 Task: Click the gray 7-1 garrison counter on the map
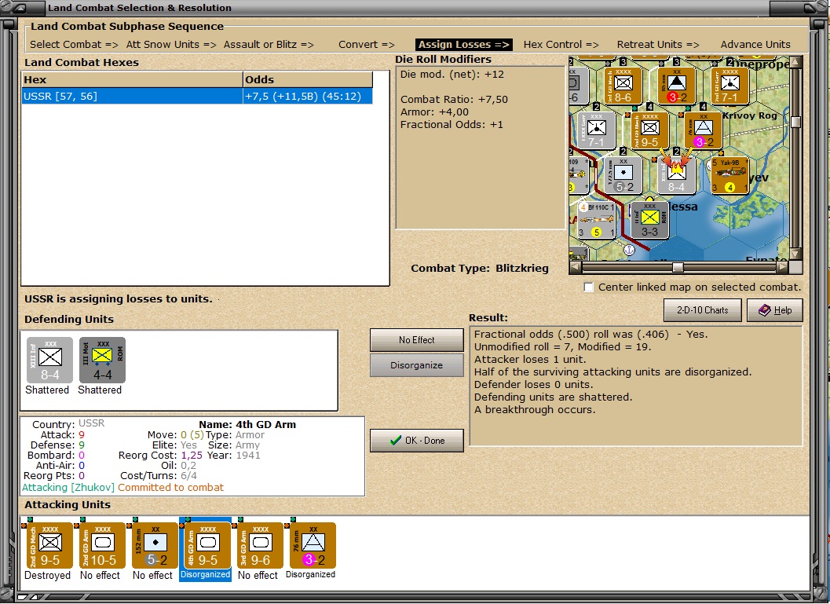point(597,130)
